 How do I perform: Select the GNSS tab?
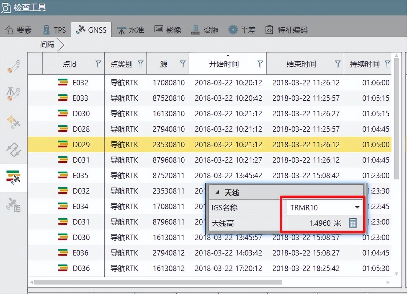pyautogui.click(x=91, y=30)
